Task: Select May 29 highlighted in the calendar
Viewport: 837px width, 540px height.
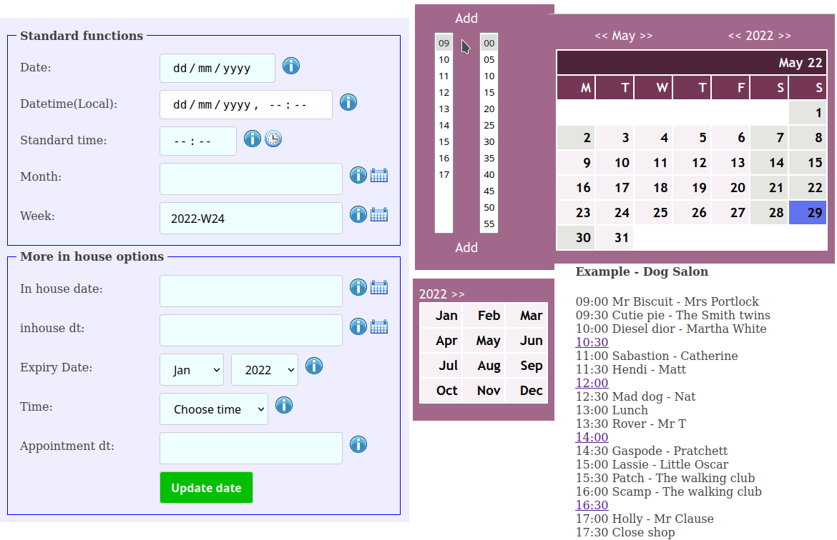Action: pyautogui.click(x=808, y=213)
